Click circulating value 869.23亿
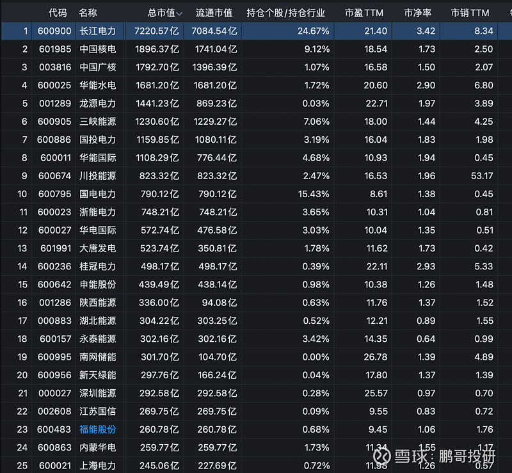This screenshot has height=473, width=512. (x=216, y=104)
